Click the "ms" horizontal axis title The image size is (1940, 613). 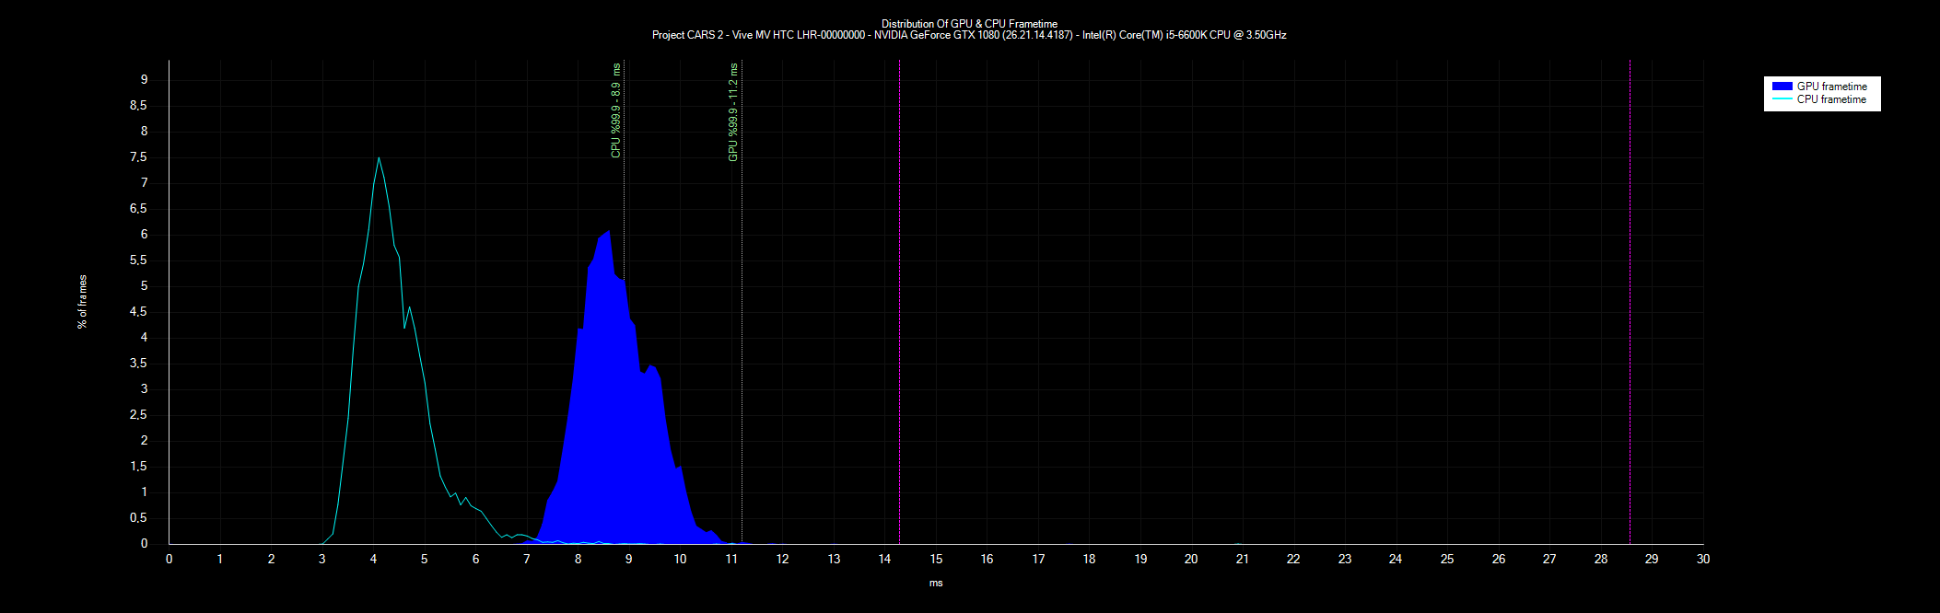pyautogui.click(x=936, y=583)
